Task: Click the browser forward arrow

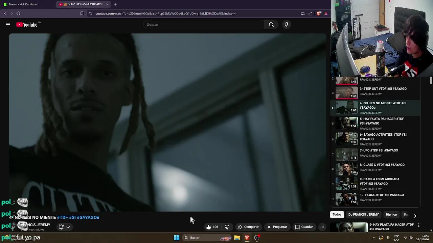Action: coord(12,13)
